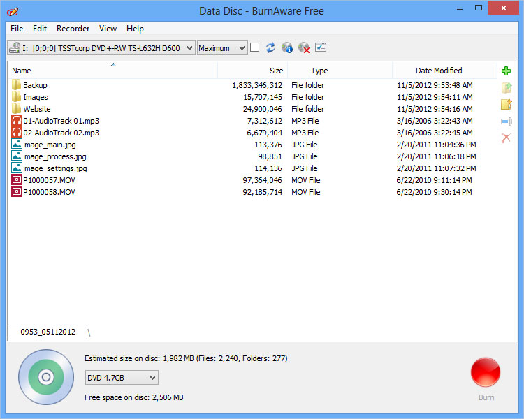The width and height of the screenshot is (524, 419).
Task: Click the Rename icon in right sidebar
Action: coord(507,122)
